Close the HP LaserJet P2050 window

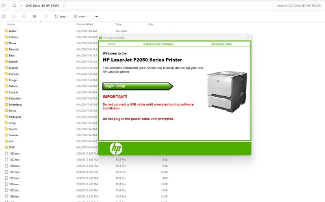point(248,37)
